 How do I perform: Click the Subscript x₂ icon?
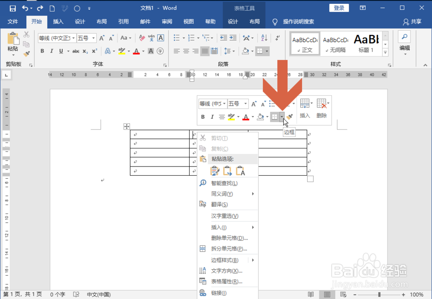[85, 51]
